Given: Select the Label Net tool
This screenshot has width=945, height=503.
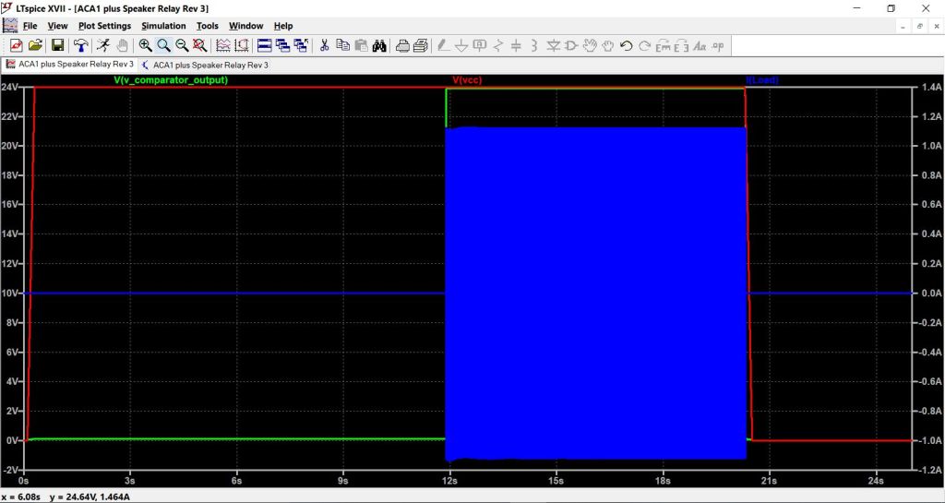Looking at the screenshot, I should point(480,46).
